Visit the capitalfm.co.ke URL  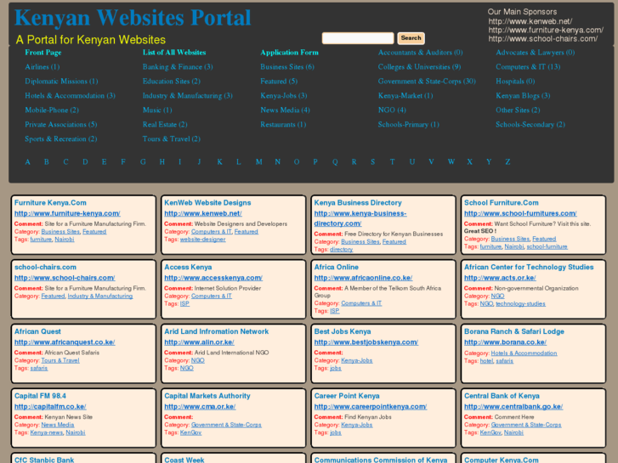coord(50,407)
